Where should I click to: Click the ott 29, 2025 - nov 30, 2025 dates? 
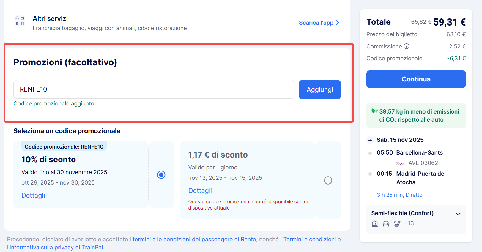tap(58, 183)
